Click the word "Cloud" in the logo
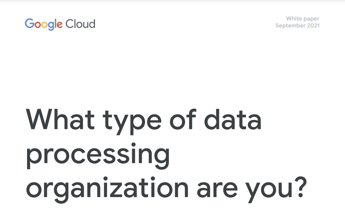 80,24
